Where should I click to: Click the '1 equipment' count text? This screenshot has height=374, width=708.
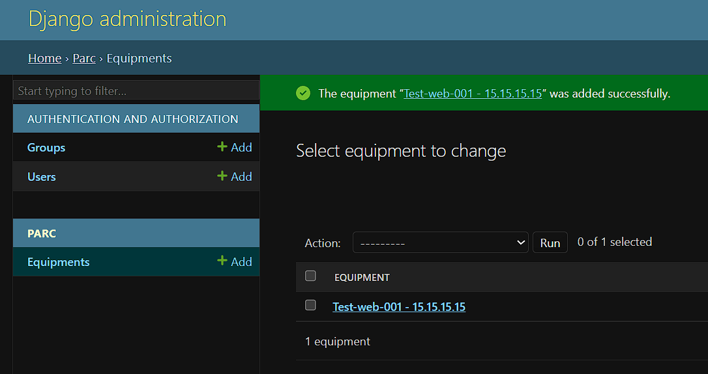click(x=338, y=341)
